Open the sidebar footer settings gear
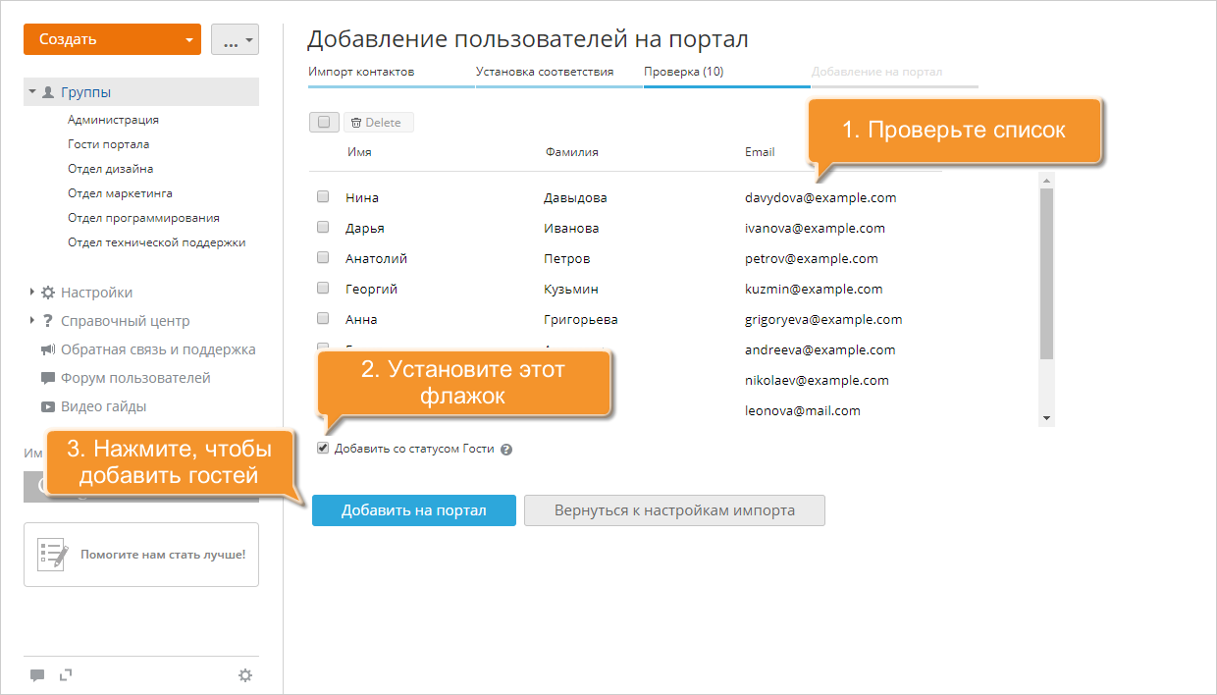The height and width of the screenshot is (695, 1217). [x=245, y=675]
